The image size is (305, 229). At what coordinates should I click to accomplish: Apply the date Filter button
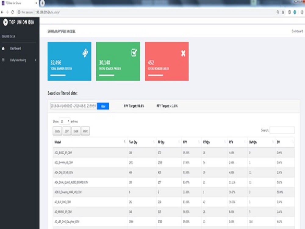pyautogui.click(x=103, y=106)
